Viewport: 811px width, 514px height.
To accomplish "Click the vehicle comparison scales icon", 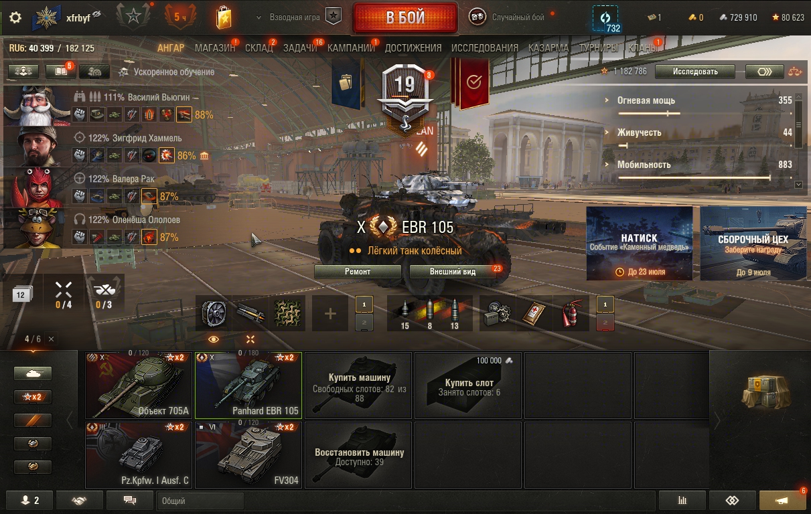I will pyautogui.click(x=794, y=72).
